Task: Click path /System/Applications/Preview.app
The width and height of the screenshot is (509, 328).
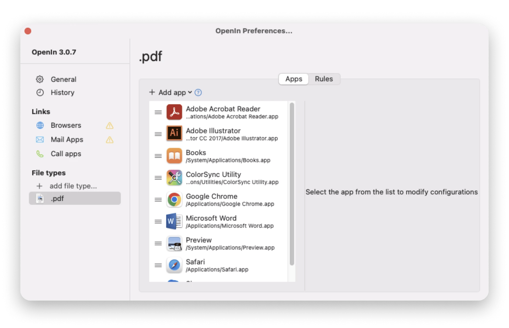Action: point(230,248)
